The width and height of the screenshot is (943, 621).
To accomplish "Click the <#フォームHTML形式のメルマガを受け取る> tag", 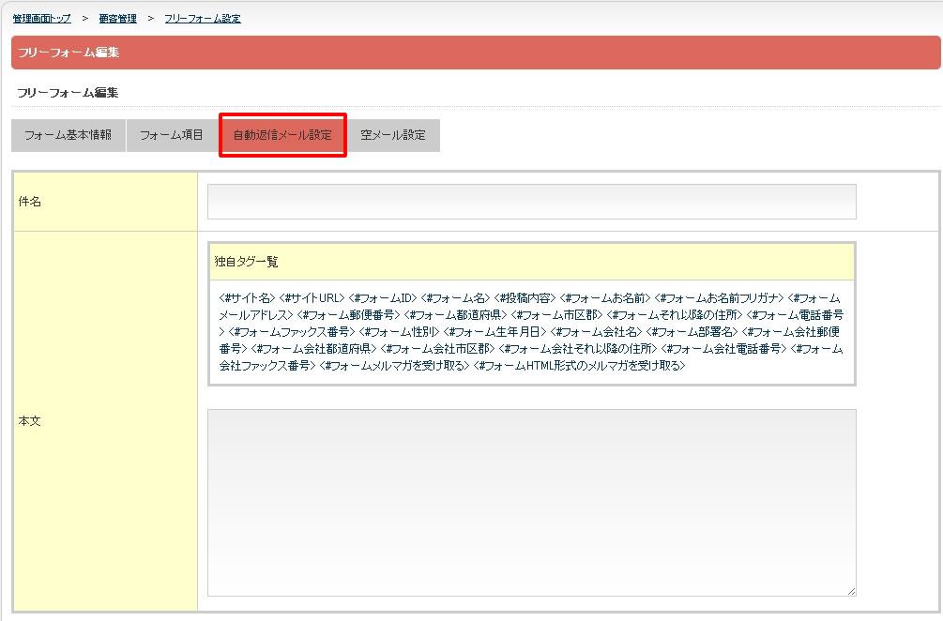I will click(579, 366).
